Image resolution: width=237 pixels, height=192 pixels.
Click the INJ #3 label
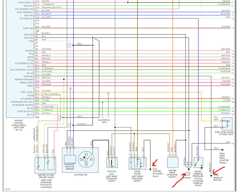pyautogui.click(x=30, y=73)
